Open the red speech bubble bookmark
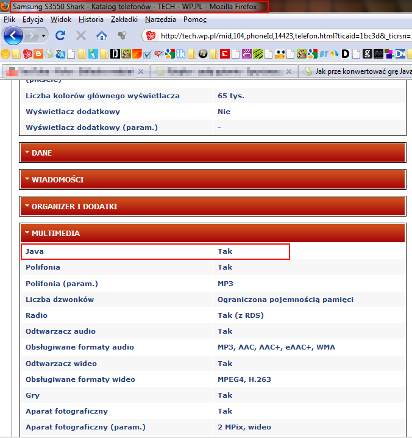This screenshot has width=412, height=438. [159, 53]
